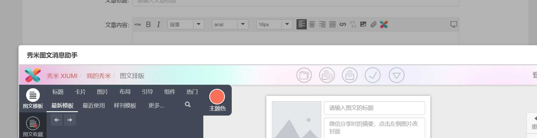
Task: Switch to 卡片 template category
Action: [80, 92]
